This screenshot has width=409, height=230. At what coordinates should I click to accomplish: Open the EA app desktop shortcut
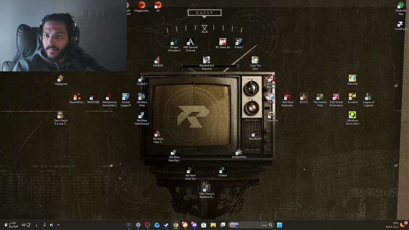158,7
